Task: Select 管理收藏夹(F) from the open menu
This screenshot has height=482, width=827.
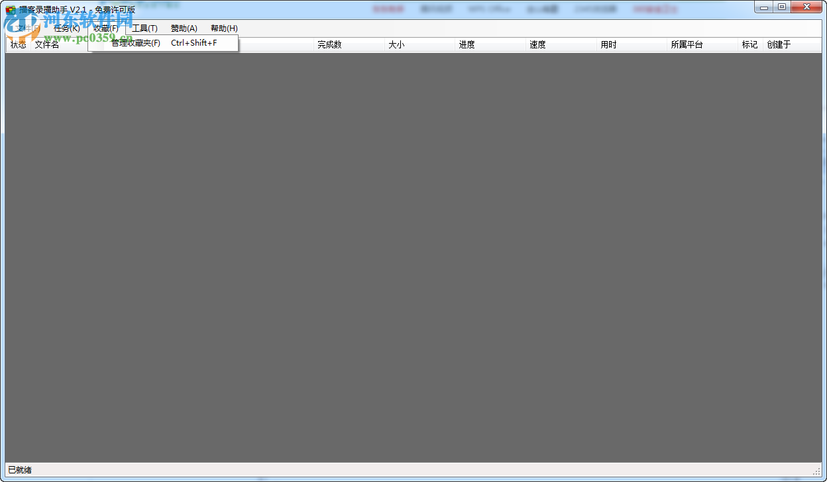Action: [x=135, y=42]
